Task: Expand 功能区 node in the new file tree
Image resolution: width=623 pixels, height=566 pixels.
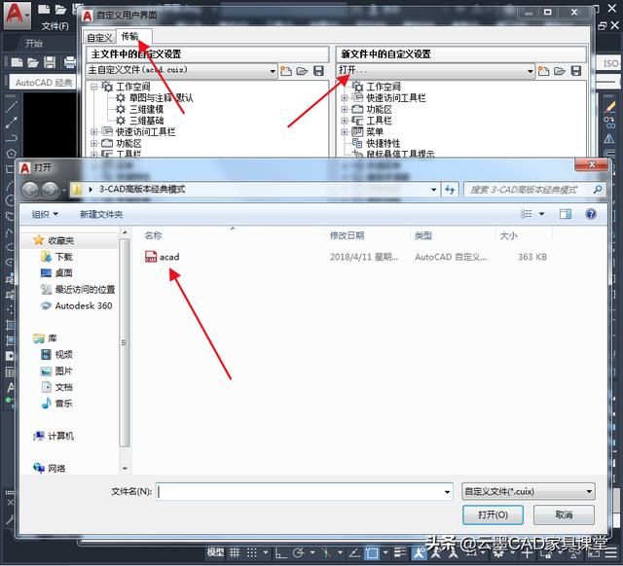Action: click(x=345, y=109)
